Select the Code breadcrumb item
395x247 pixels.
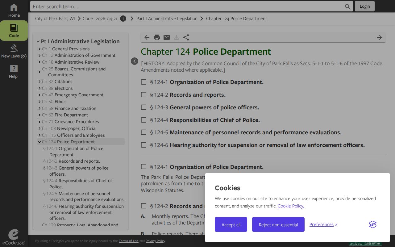pos(88,19)
